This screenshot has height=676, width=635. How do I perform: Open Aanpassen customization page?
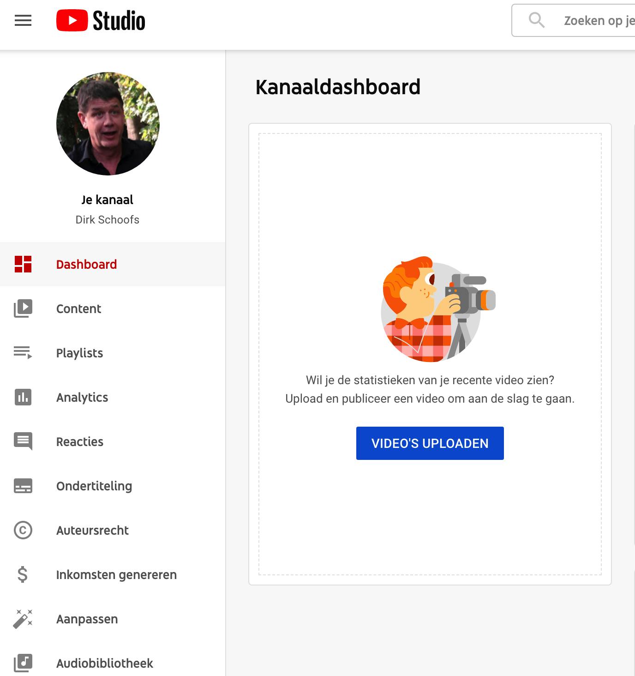113,619
